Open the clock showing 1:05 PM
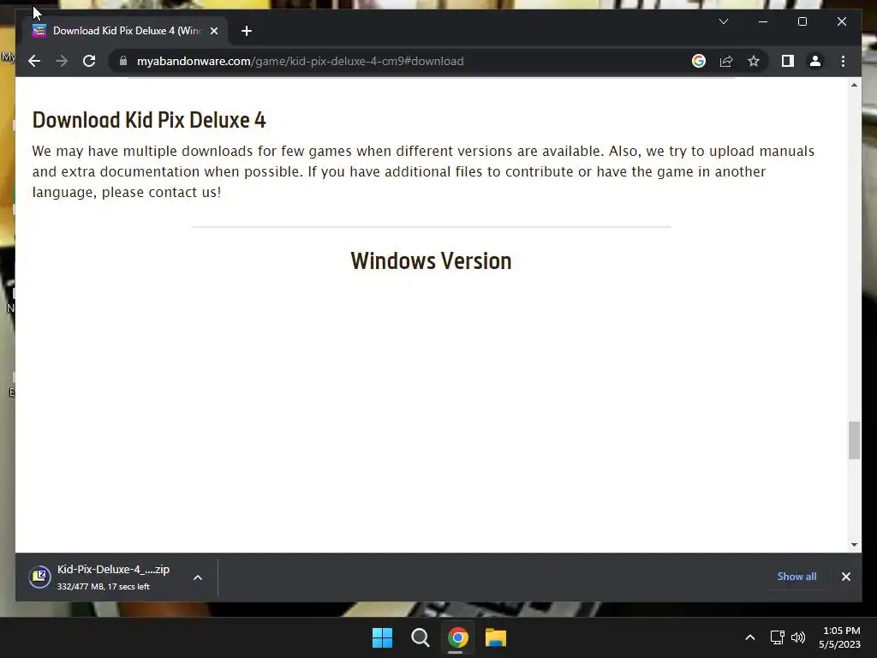The height and width of the screenshot is (658, 877). tap(839, 637)
